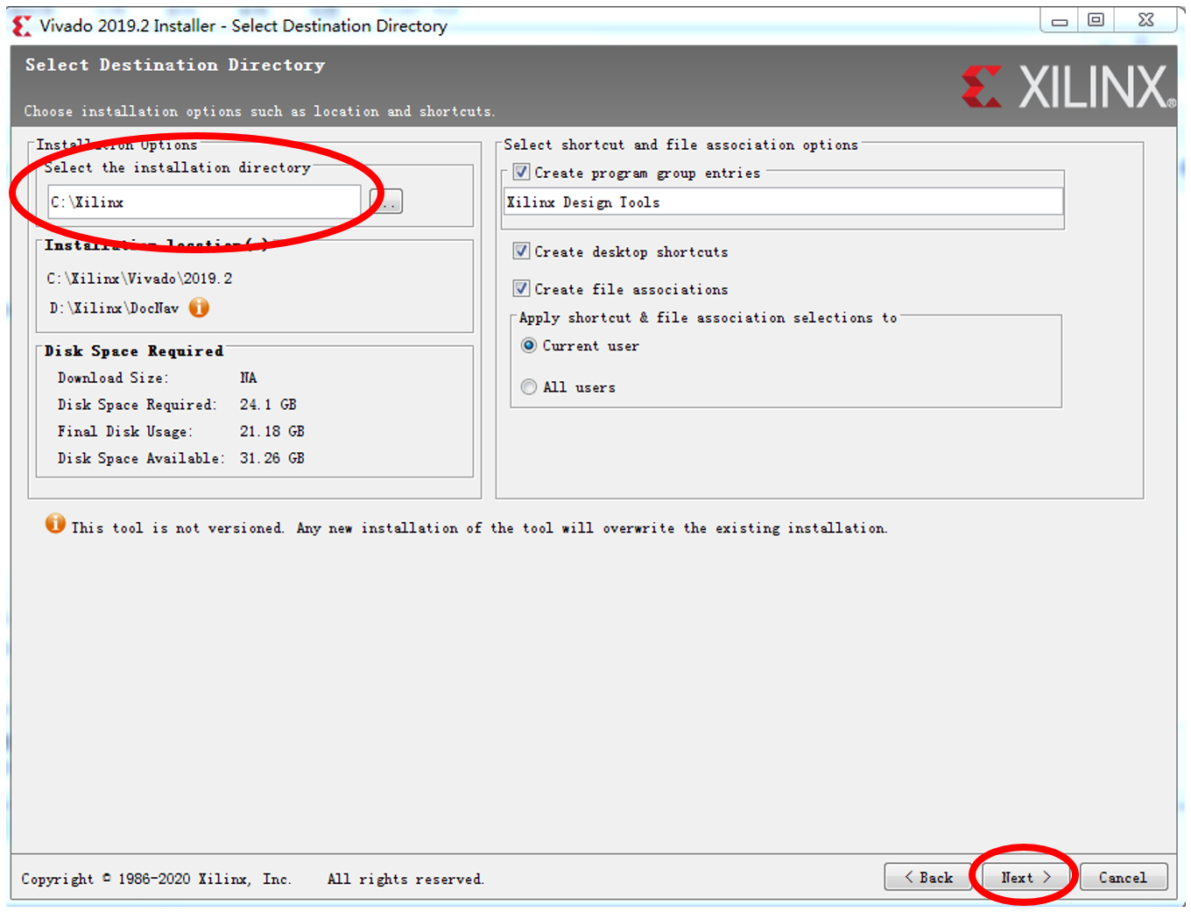Open the browse button for installation directory
This screenshot has width=1191, height=912.
click(x=386, y=201)
